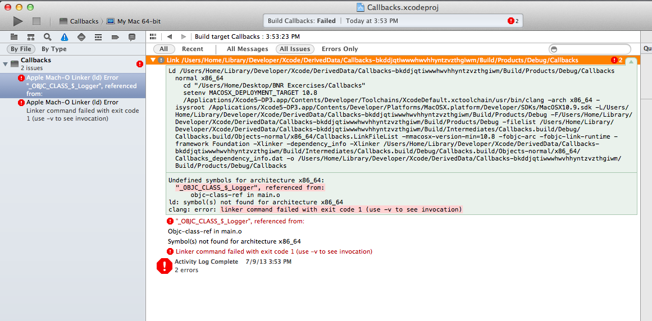The height and width of the screenshot is (321, 652).
Task: Open the related items grid icon
Action: pyautogui.click(x=153, y=36)
